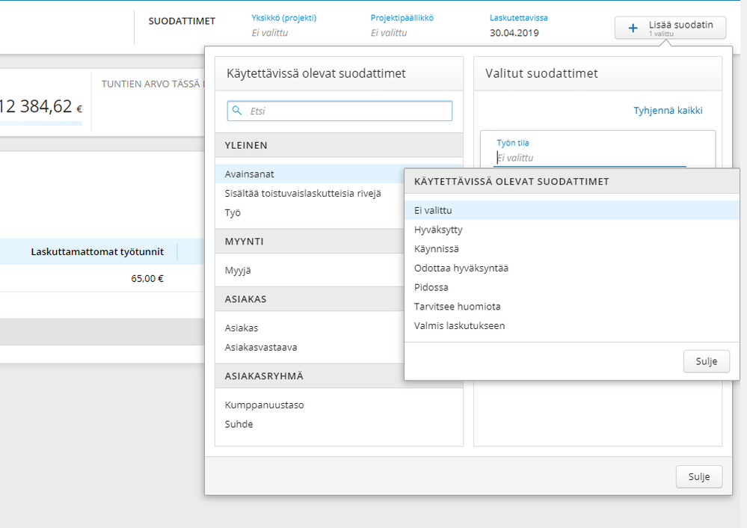Click the ASIAKASRYHMÄ section header
This screenshot has height=528, width=747.
click(310, 376)
